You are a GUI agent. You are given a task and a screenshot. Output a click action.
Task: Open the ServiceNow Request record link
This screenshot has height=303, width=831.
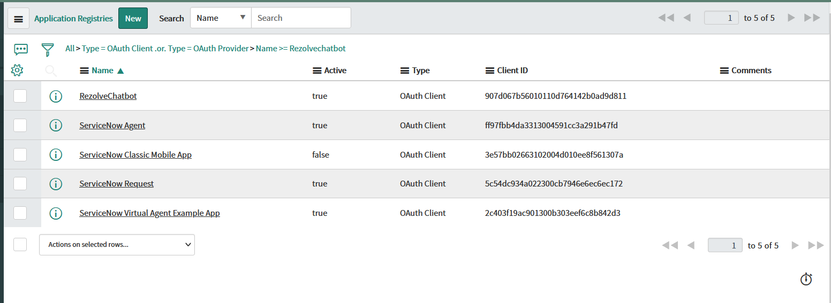coord(117,184)
